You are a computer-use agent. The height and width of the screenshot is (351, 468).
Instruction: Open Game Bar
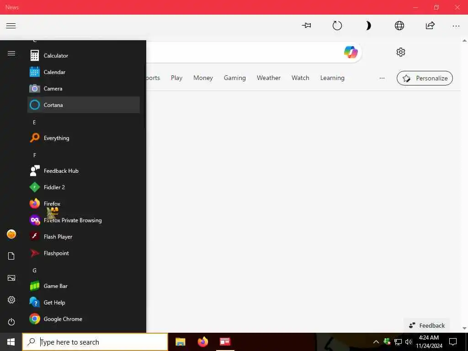point(84,286)
